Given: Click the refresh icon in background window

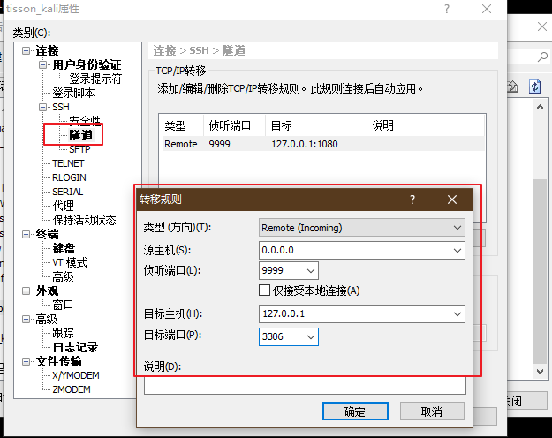Looking at the screenshot, I should click(534, 86).
